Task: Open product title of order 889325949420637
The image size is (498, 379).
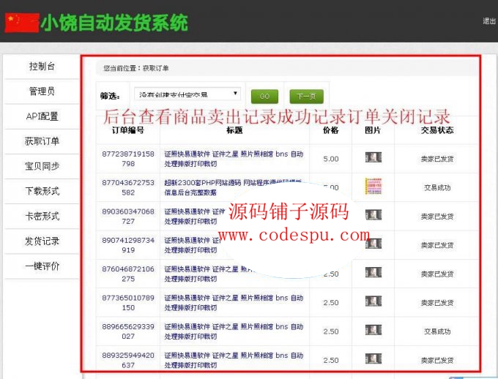Action: click(x=234, y=360)
